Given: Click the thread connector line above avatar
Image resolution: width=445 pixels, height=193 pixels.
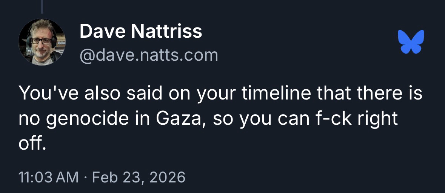Looking at the screenshot, I should tap(42, 8).
